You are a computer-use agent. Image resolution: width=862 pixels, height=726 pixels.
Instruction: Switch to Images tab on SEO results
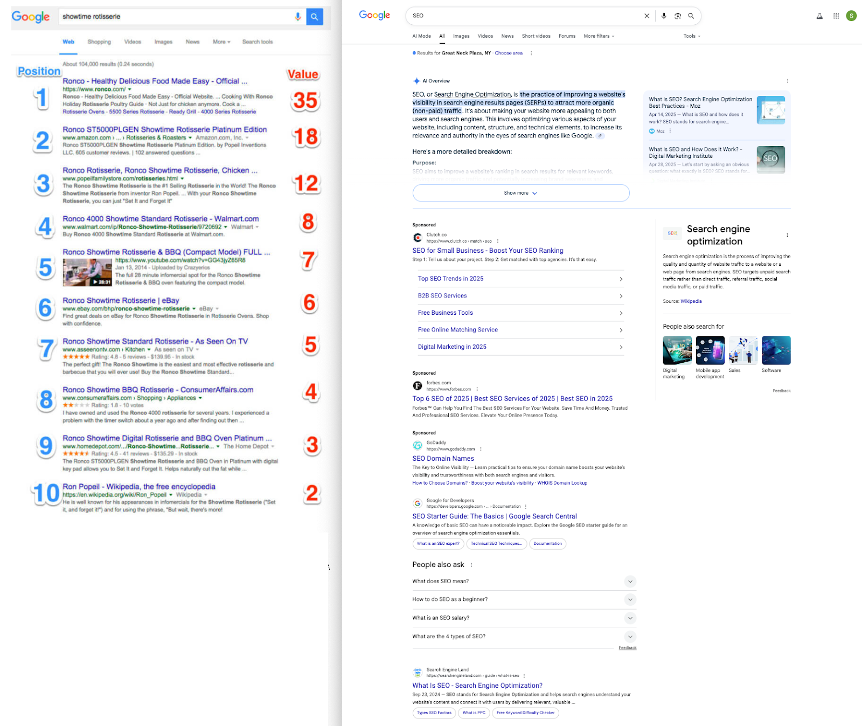click(x=461, y=36)
